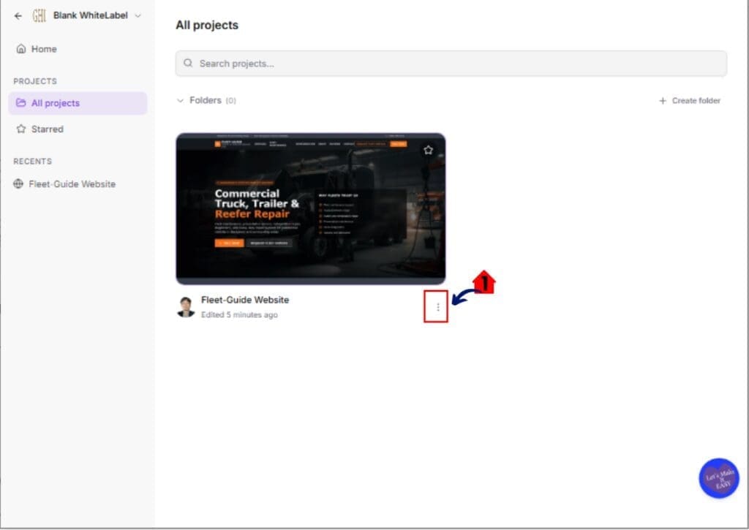Viewport: 749px width, 530px height.
Task: Click the All projects folder icon
Action: click(21, 103)
